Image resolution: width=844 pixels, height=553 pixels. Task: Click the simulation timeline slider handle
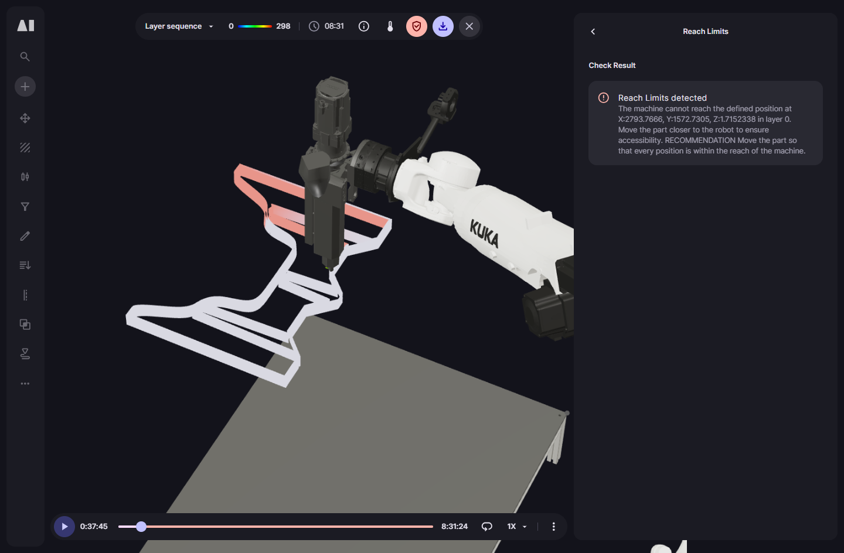point(141,527)
